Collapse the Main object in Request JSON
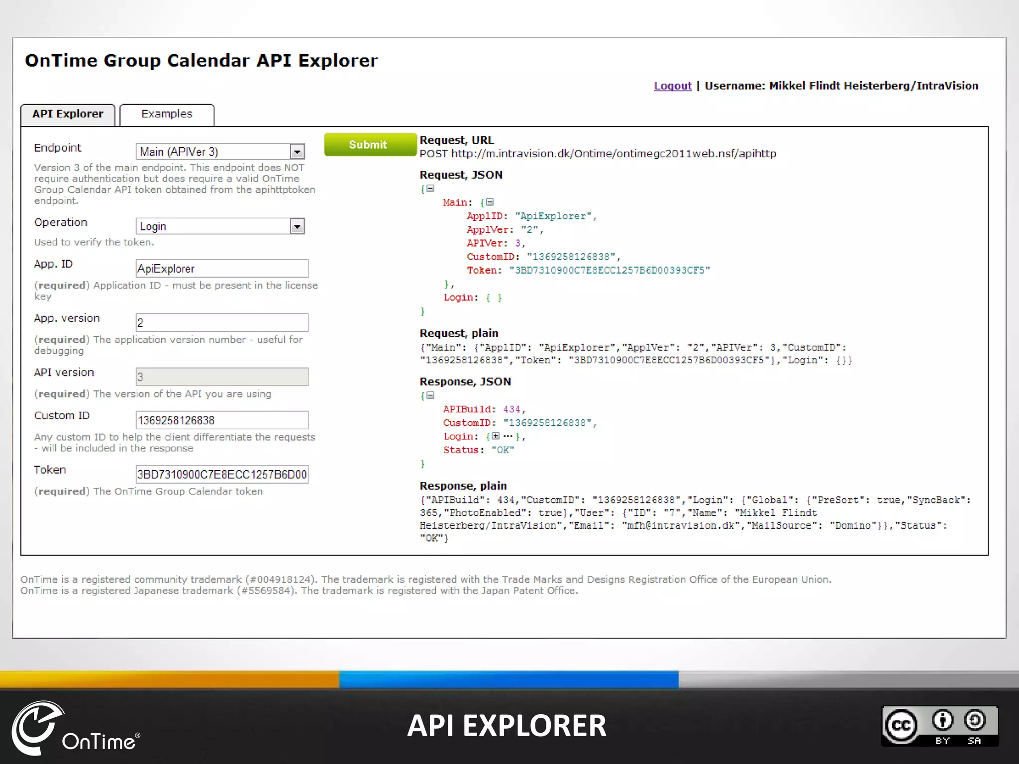 pos(490,202)
